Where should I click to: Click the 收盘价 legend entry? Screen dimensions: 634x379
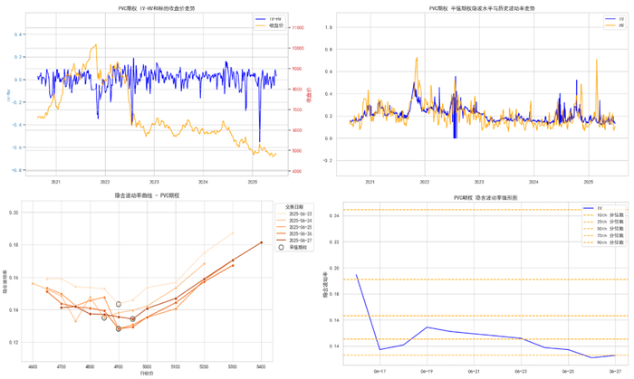click(270, 25)
